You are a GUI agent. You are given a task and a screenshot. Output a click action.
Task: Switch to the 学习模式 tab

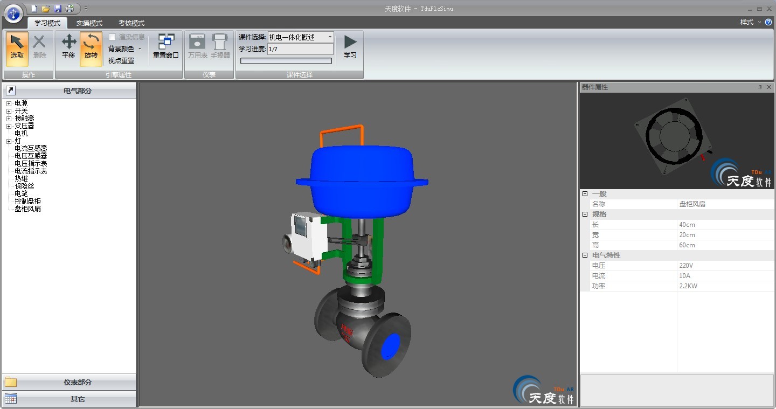(47, 23)
